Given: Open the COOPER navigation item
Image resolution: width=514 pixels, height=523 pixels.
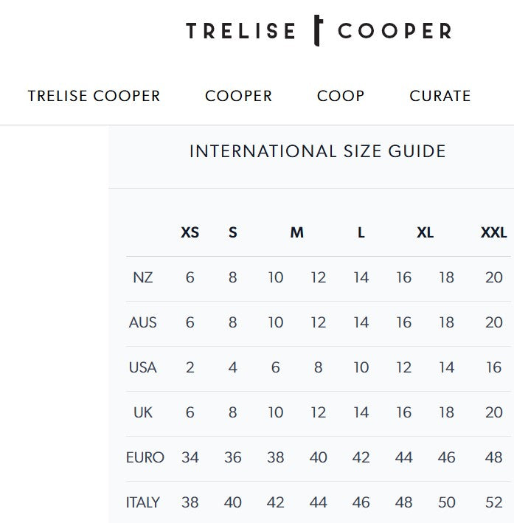Looking at the screenshot, I should [238, 96].
